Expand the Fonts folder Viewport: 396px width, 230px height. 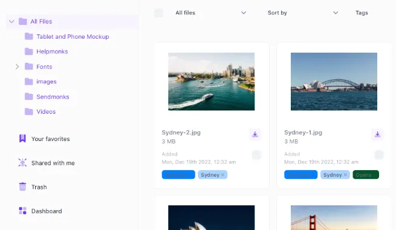[x=17, y=67]
